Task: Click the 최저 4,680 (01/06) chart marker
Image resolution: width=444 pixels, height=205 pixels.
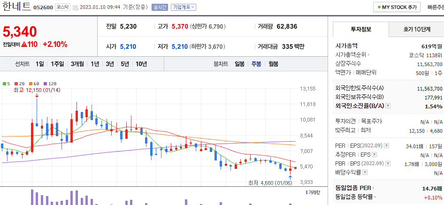Action: tap(270, 183)
